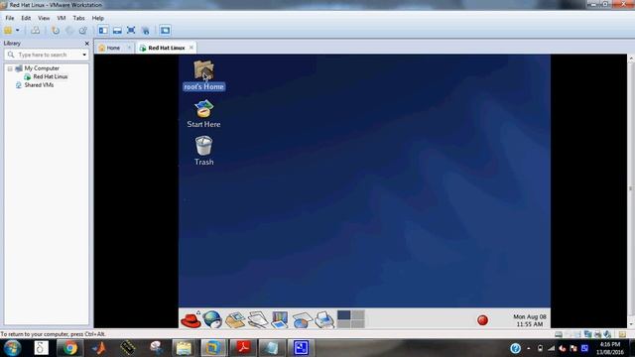Image resolution: width=635 pixels, height=357 pixels.
Task: Open File Explorer from the taskbar
Action: pos(184,348)
